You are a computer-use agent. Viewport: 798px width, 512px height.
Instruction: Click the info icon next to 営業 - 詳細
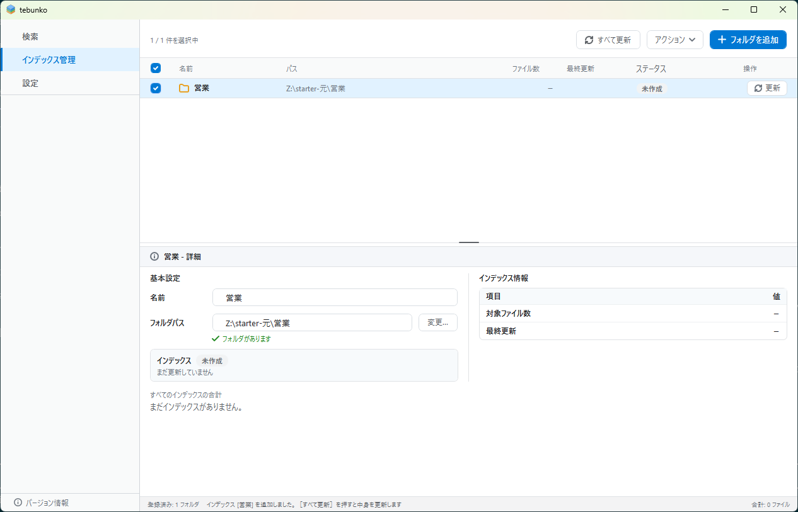click(154, 256)
